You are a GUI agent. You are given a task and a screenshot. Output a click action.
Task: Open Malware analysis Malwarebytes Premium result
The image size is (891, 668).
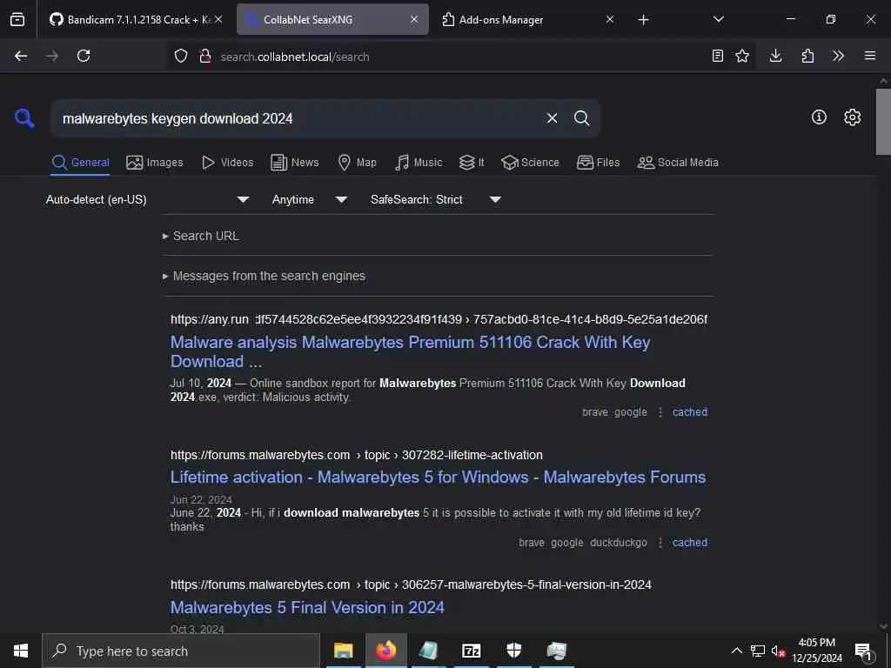(411, 351)
